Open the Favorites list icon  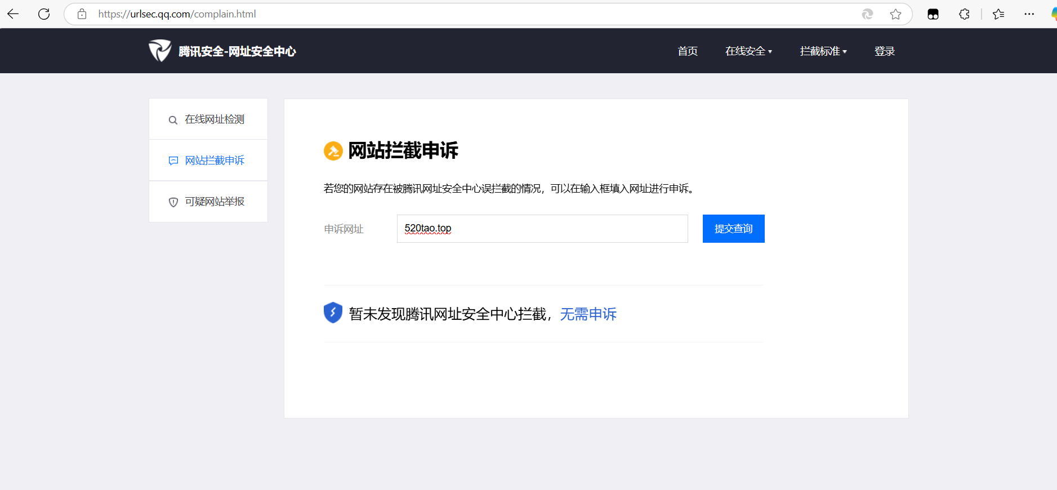click(998, 14)
